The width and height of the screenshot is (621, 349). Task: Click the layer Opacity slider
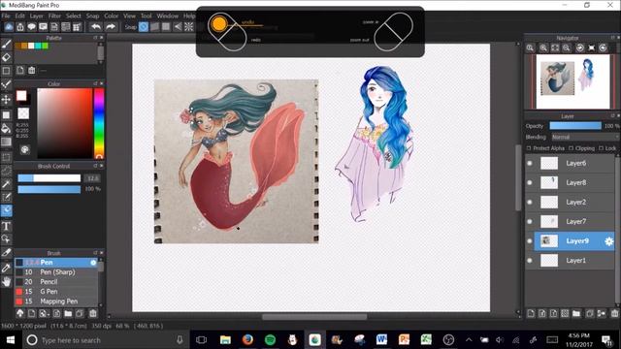coord(575,126)
